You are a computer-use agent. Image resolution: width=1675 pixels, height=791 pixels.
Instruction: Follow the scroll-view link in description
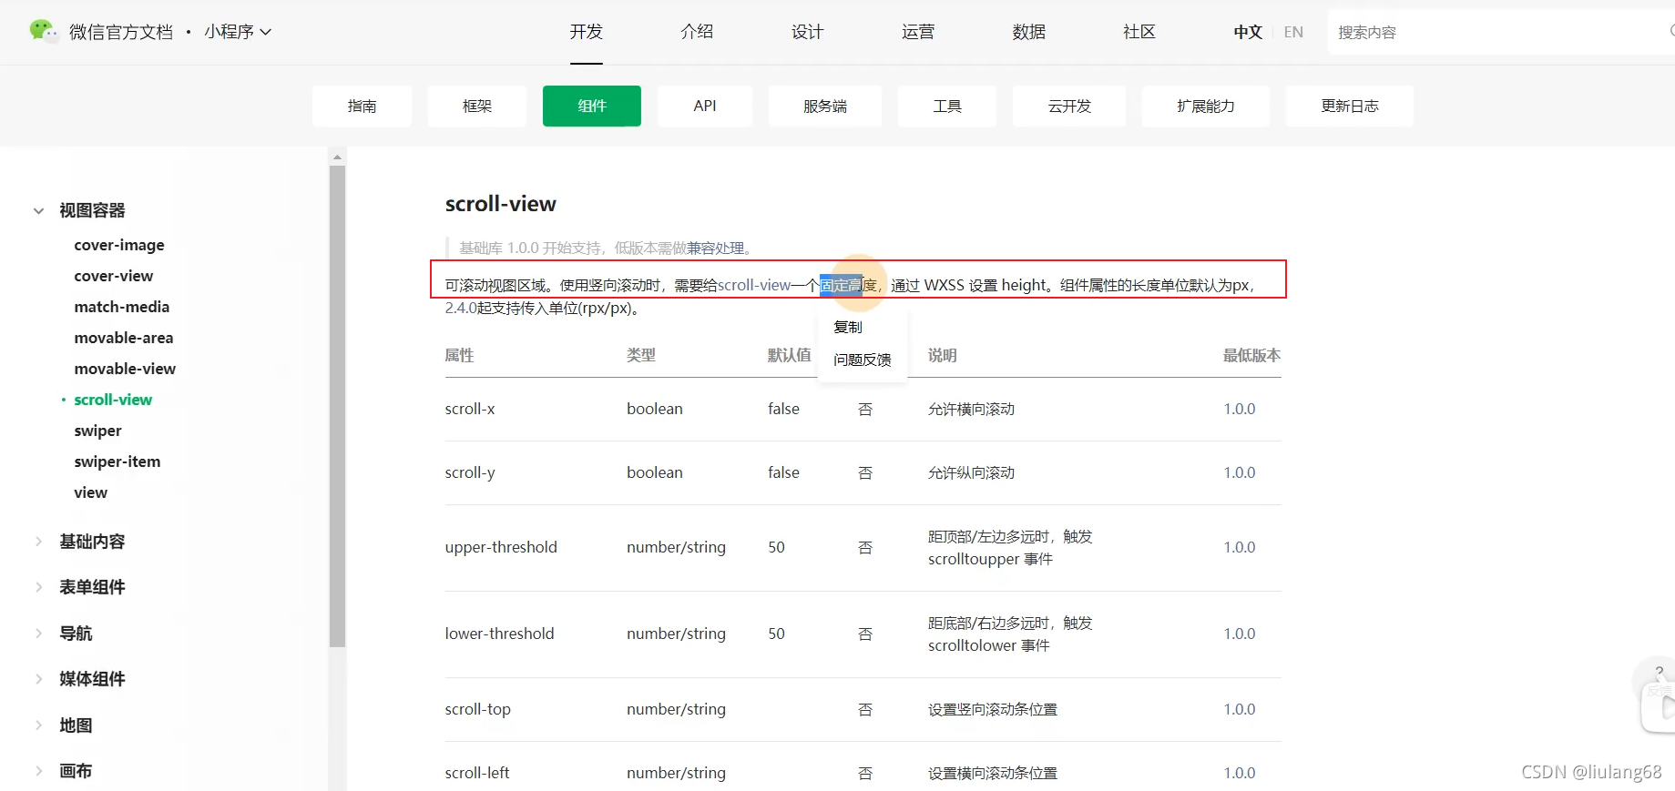tap(754, 285)
